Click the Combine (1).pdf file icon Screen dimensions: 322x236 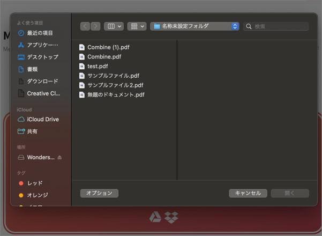coord(82,47)
